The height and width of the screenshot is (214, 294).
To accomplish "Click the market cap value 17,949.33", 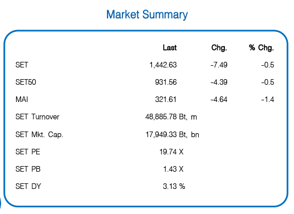I will 161,135.
